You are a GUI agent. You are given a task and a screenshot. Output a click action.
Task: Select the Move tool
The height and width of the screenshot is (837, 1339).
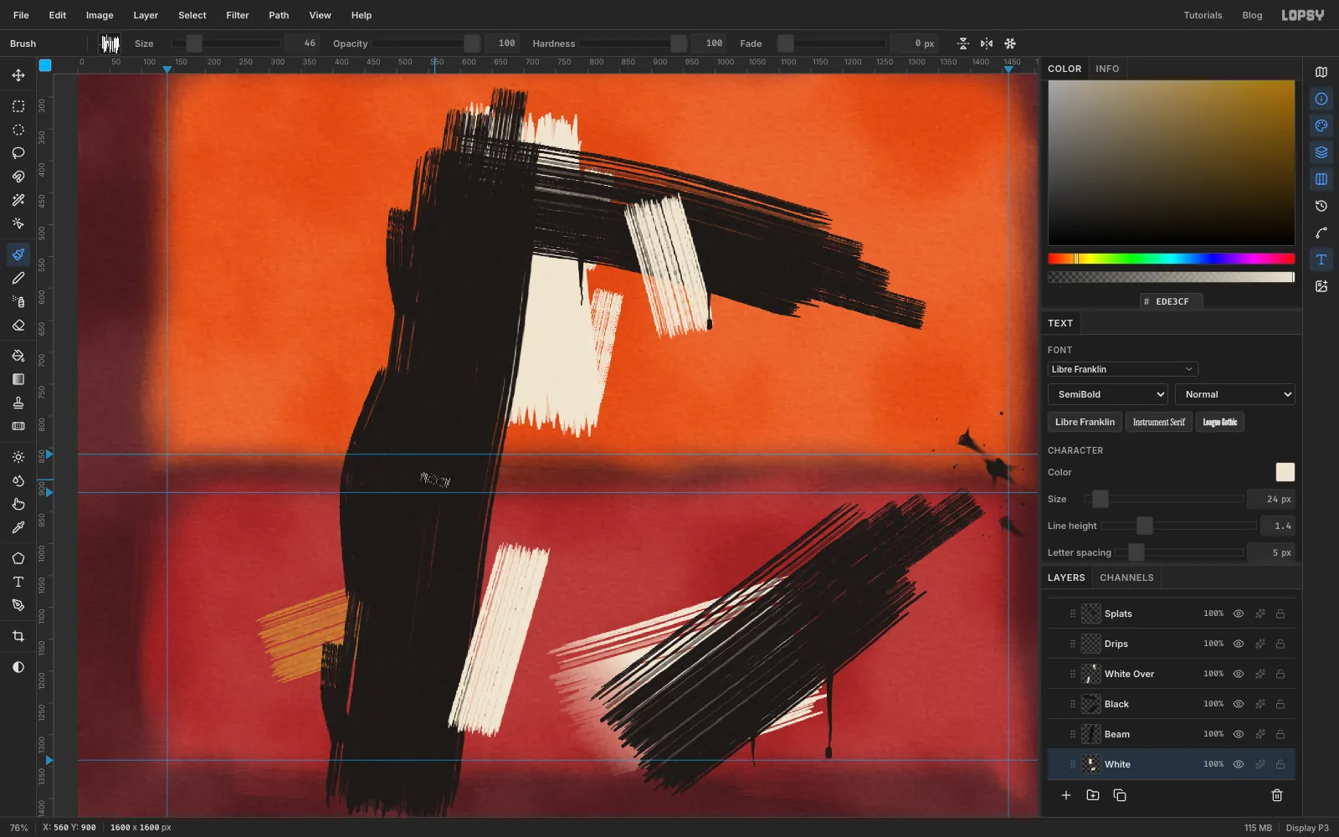pos(18,75)
